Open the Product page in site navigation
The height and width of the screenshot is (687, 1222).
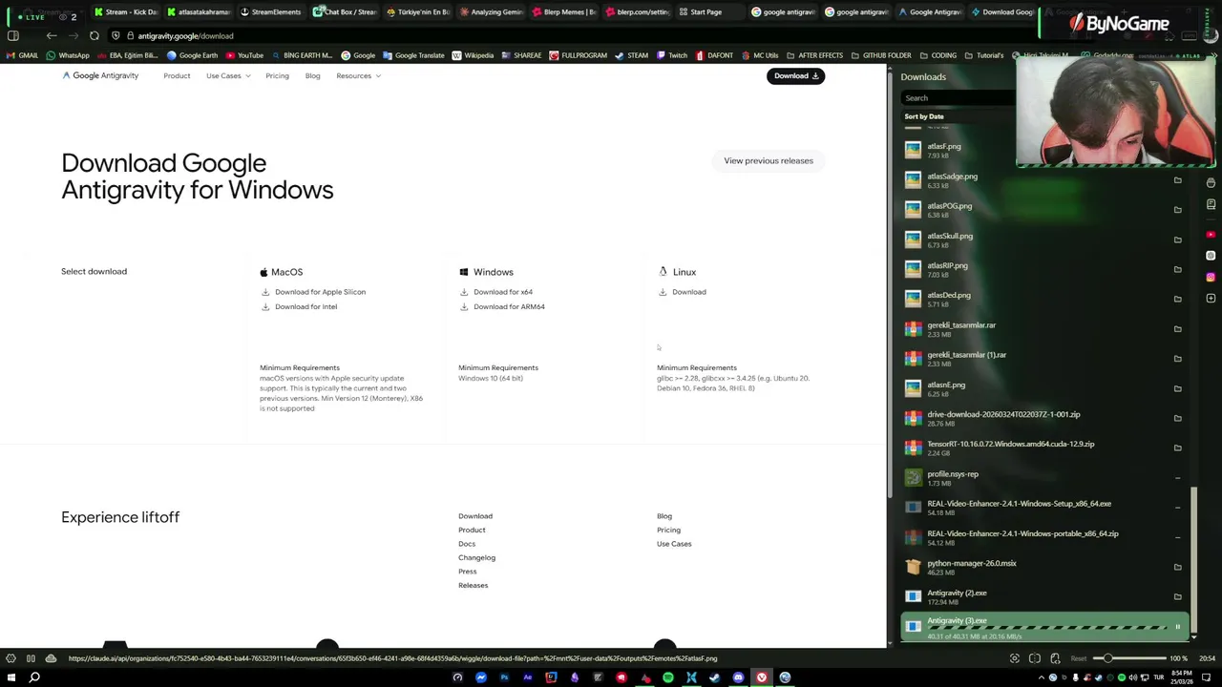177,75
